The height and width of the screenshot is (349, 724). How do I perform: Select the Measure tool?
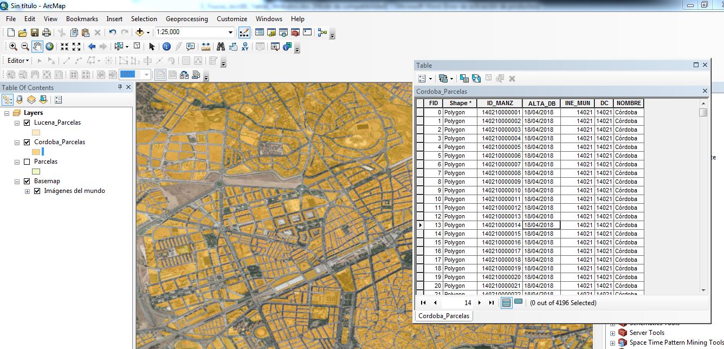[x=206, y=47]
